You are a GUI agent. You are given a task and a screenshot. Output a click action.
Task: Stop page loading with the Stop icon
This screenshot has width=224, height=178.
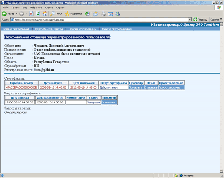click(x=31, y=14)
